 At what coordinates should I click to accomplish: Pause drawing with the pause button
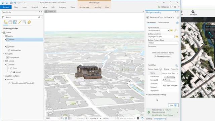point(138,118)
